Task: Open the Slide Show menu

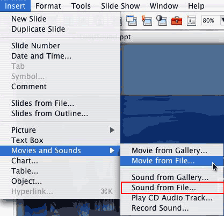Action: 120,6
